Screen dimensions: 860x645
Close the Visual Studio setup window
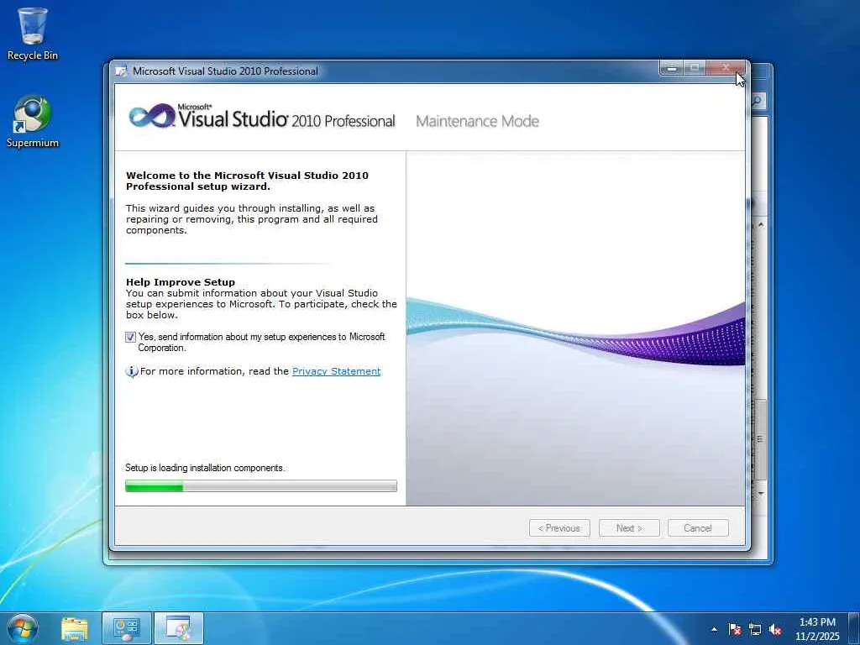tap(726, 68)
